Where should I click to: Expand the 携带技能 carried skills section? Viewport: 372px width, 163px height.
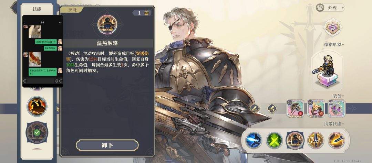point(334,124)
